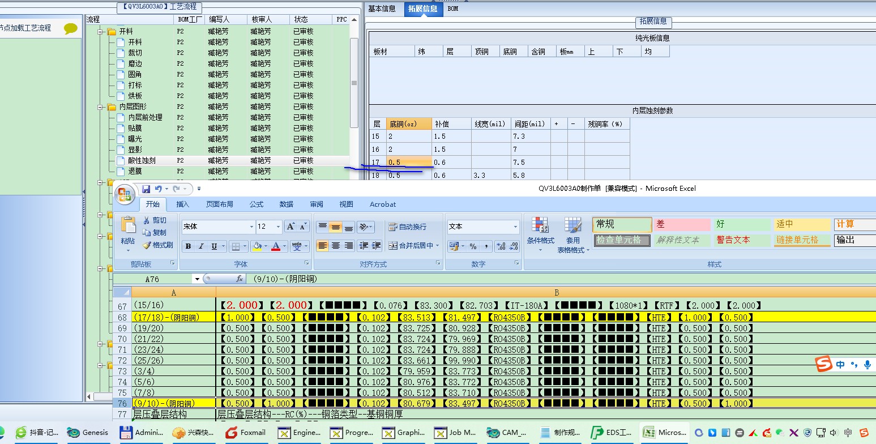Click Cut (剪切) in clipboard group
The image size is (876, 444).
(155, 220)
